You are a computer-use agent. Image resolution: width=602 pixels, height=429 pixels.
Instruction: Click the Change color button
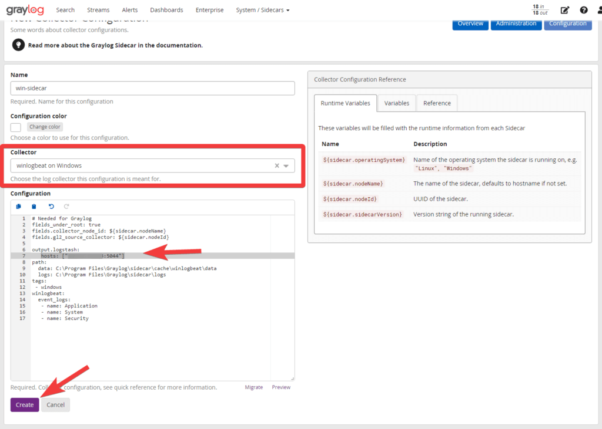(x=45, y=127)
